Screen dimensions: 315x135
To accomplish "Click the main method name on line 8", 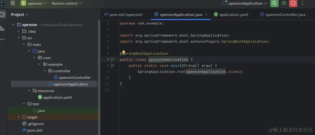I will coord(175,65).
